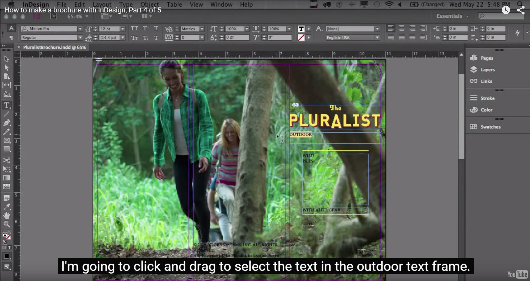Open the vertical scale 100% dropdown
The image size is (530, 281).
click(247, 29)
